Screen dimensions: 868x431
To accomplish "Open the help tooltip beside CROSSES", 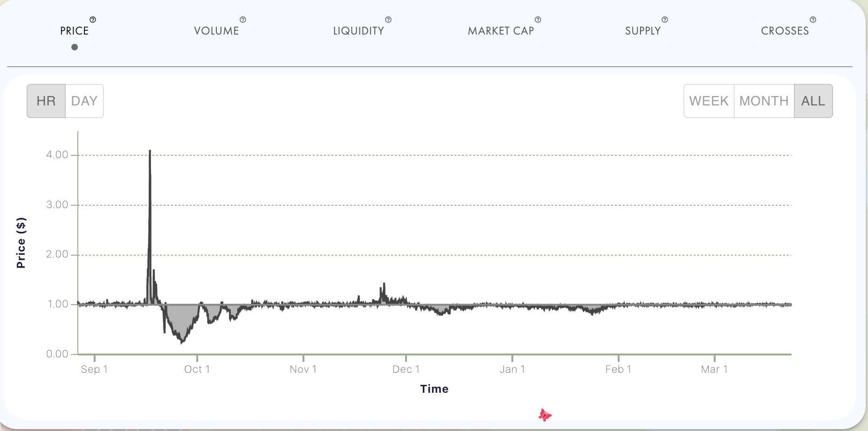I will coord(813,20).
